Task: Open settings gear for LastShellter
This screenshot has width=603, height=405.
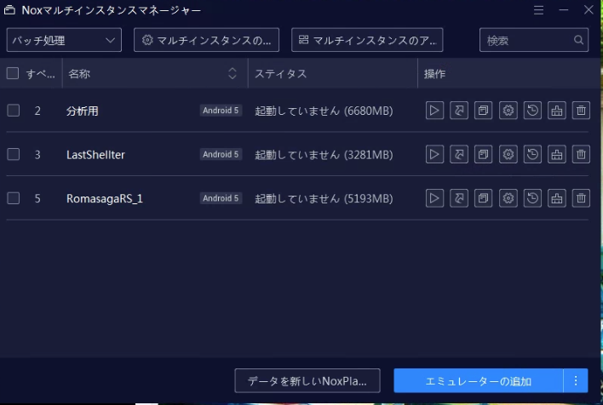Action: [508, 155]
